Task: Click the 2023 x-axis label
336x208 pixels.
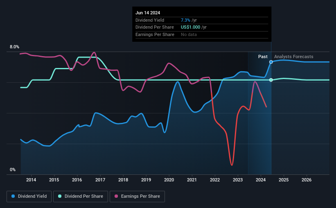Action: tap(238, 180)
